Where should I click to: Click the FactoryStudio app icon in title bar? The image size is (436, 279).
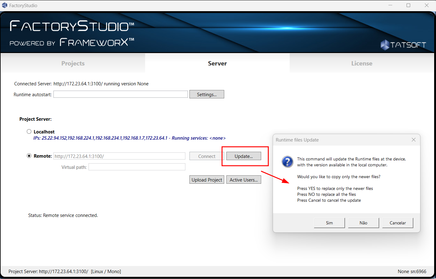tap(5, 5)
